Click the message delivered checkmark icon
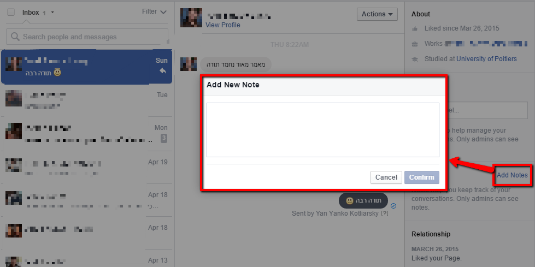This screenshot has height=267, width=535. point(393,206)
